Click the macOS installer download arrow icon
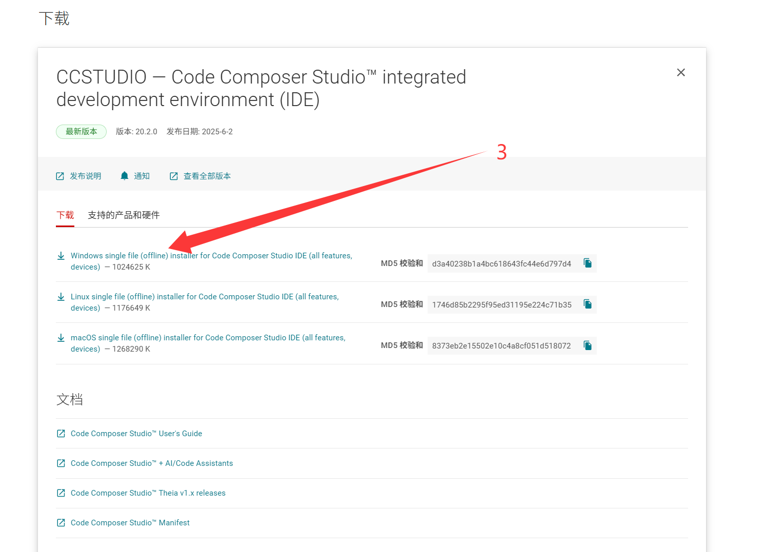The height and width of the screenshot is (552, 765). [61, 338]
